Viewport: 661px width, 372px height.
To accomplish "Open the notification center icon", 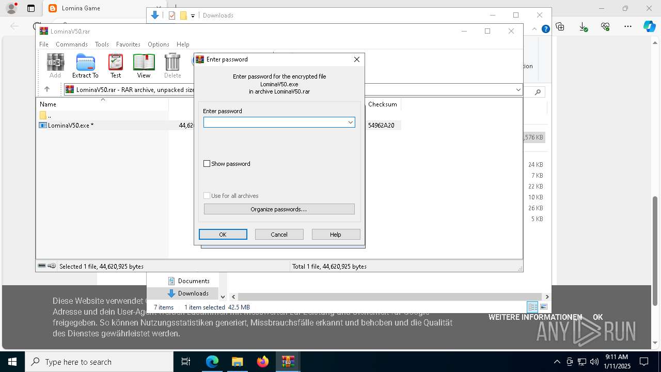I will point(644,362).
